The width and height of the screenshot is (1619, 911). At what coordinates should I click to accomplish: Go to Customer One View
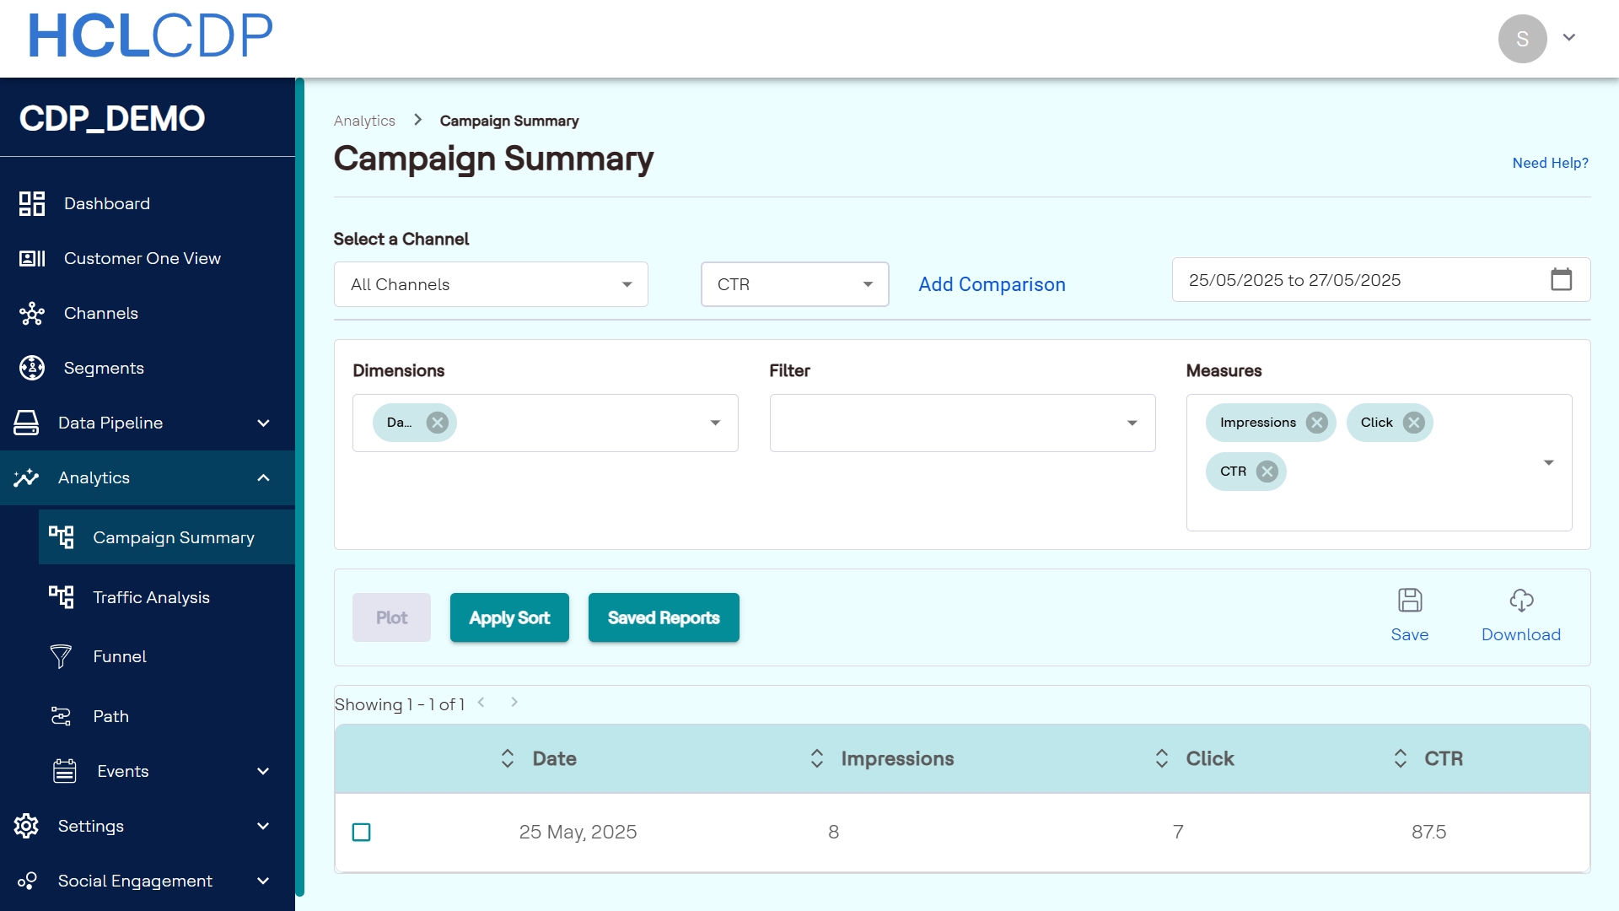142,258
